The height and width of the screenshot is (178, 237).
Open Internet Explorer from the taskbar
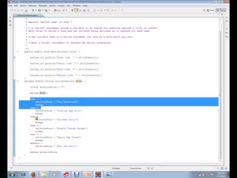click(x=23, y=175)
